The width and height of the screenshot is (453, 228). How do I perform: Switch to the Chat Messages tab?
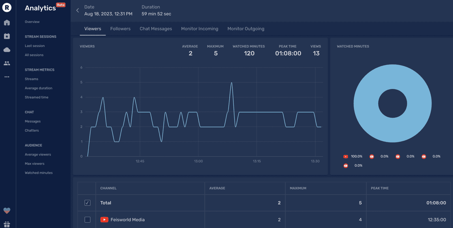pos(156,29)
